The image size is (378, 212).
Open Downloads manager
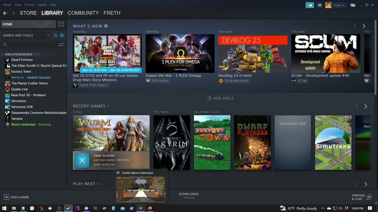tap(189, 196)
